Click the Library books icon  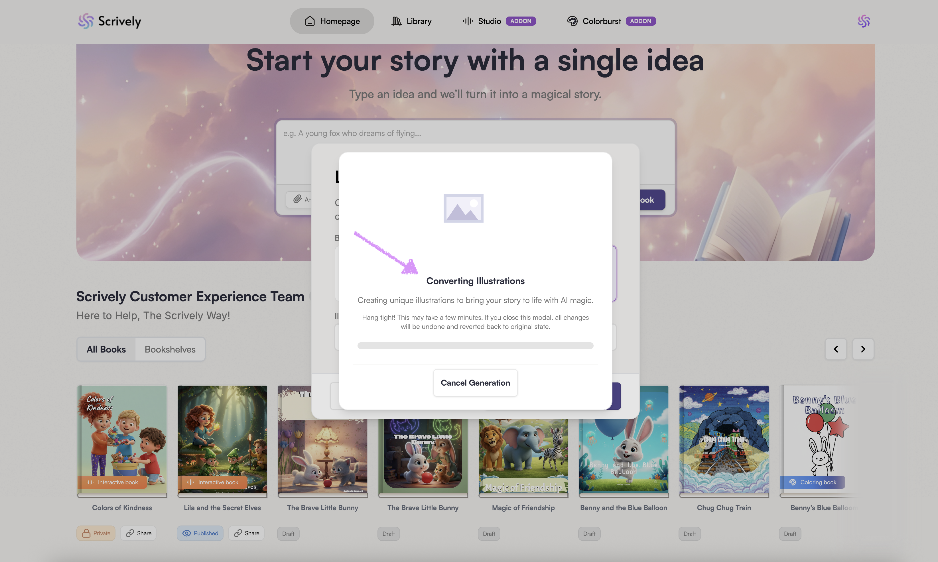click(x=396, y=21)
